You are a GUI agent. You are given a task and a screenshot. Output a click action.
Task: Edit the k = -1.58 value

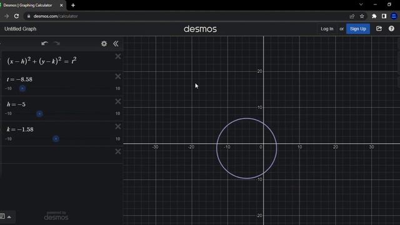pos(20,129)
